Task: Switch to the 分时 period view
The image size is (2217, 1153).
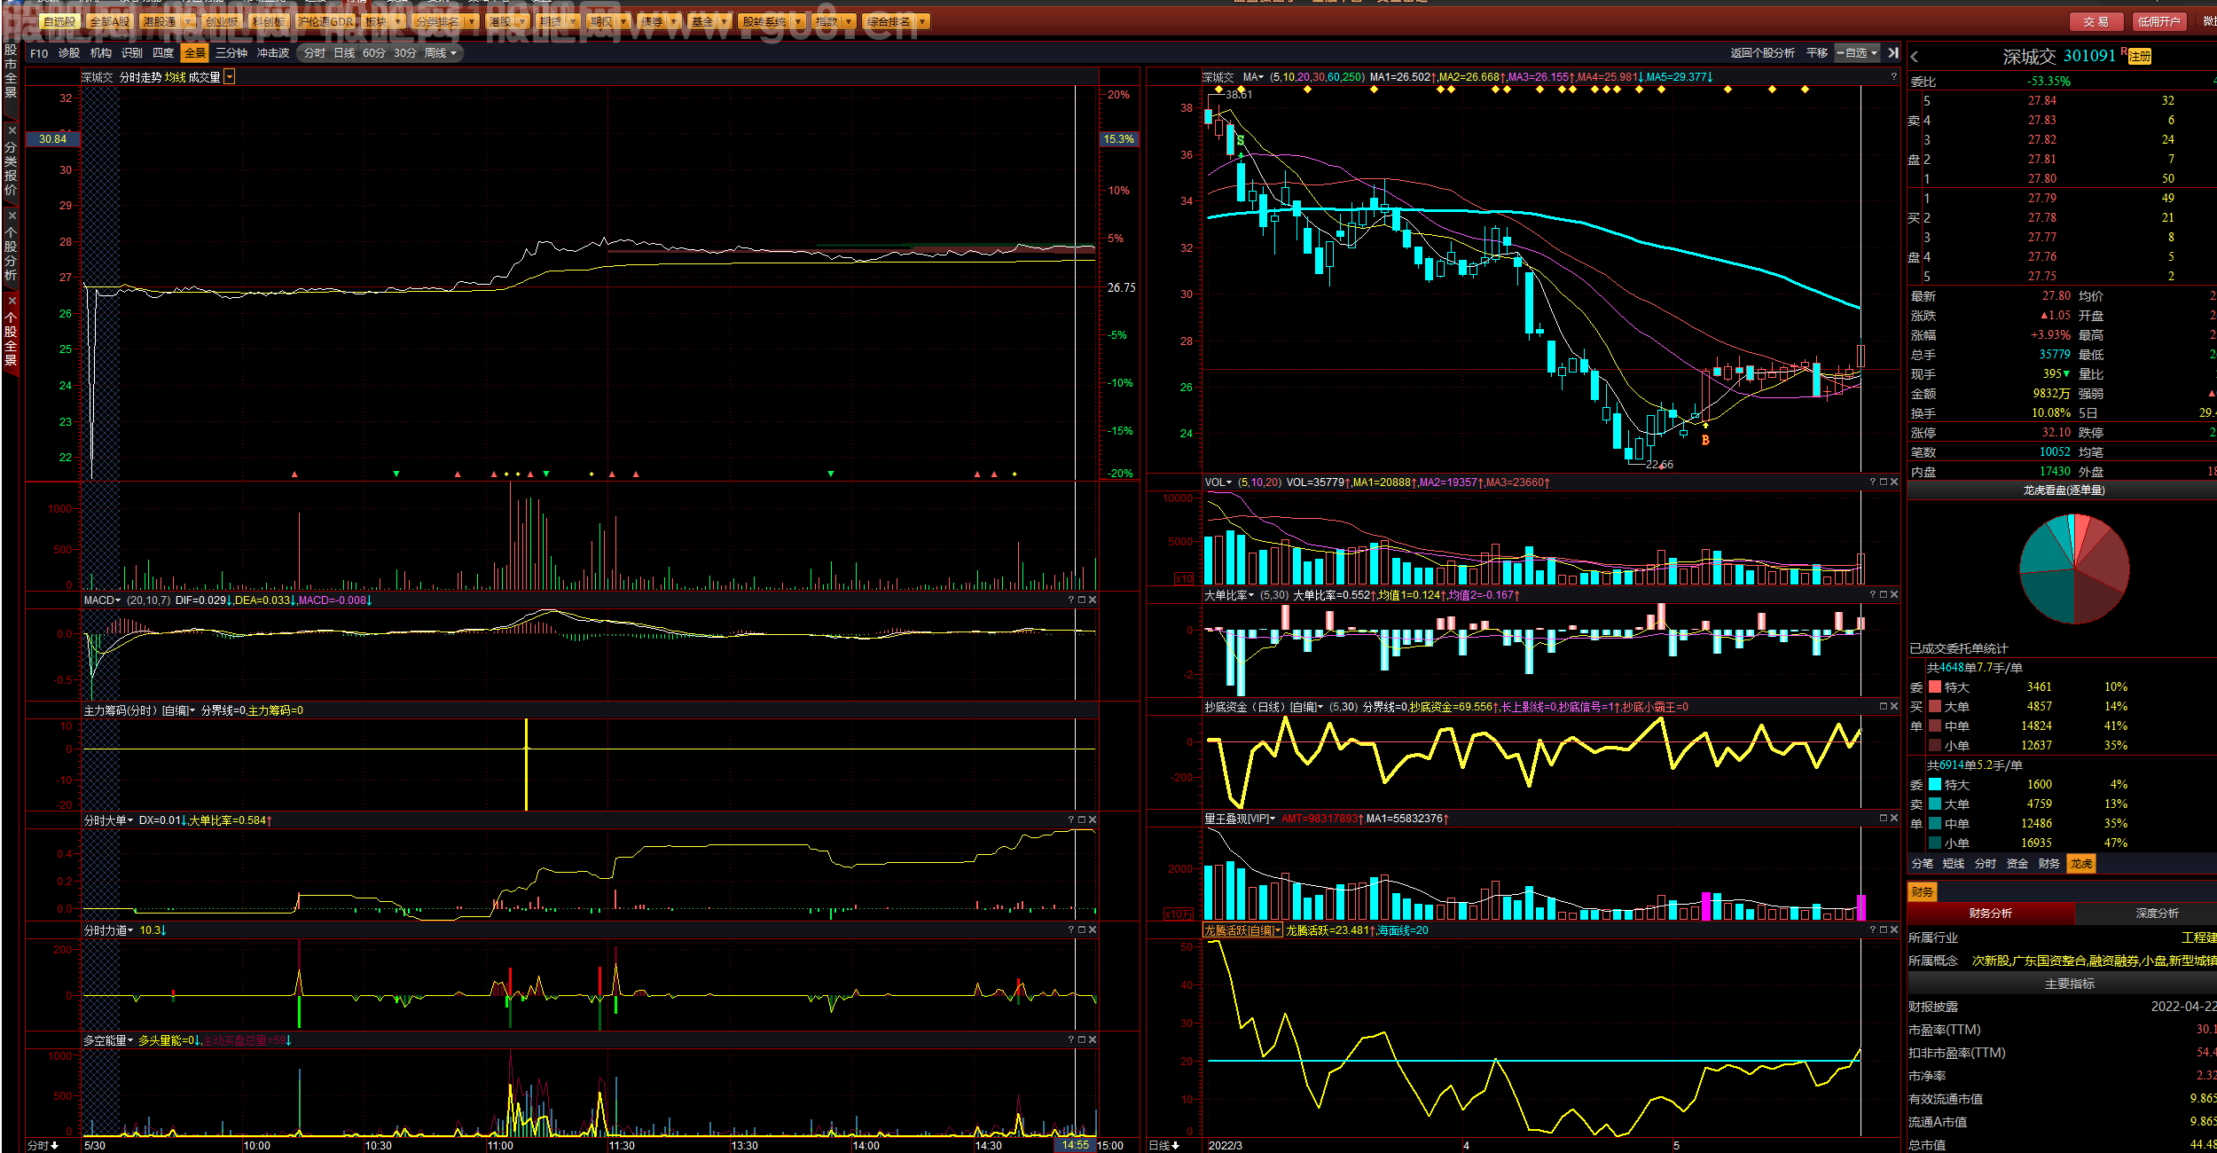Action: point(315,53)
